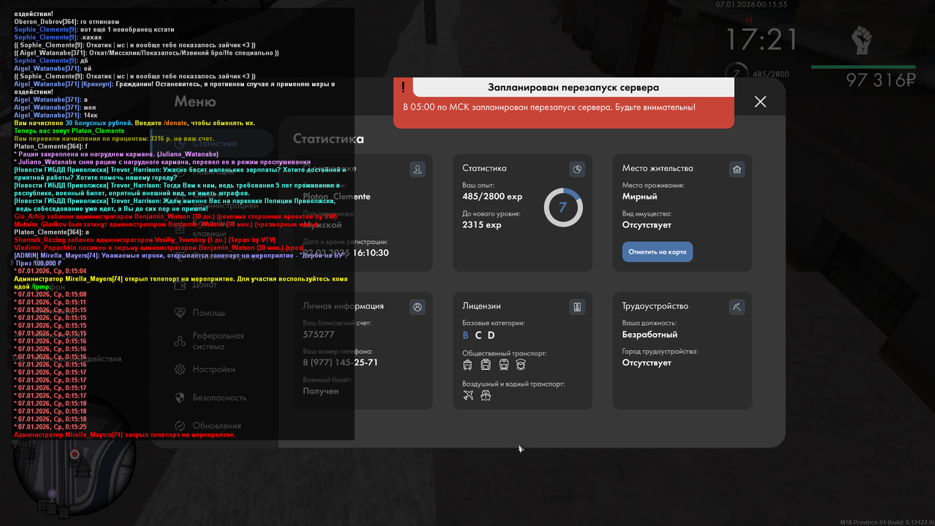The width and height of the screenshot is (935, 526).
Task: Click the Отсутствует value under Вид имущества
Action: coord(646,224)
